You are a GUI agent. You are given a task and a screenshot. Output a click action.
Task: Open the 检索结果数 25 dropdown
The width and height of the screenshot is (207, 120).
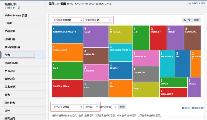pyautogui.click(x=98, y=20)
